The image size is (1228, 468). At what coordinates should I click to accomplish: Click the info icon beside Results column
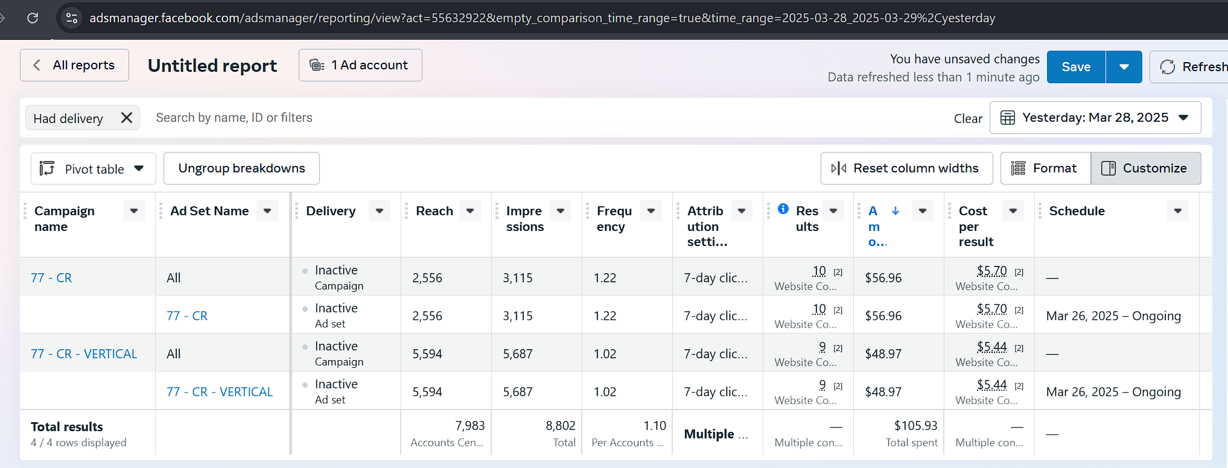pyautogui.click(x=783, y=209)
